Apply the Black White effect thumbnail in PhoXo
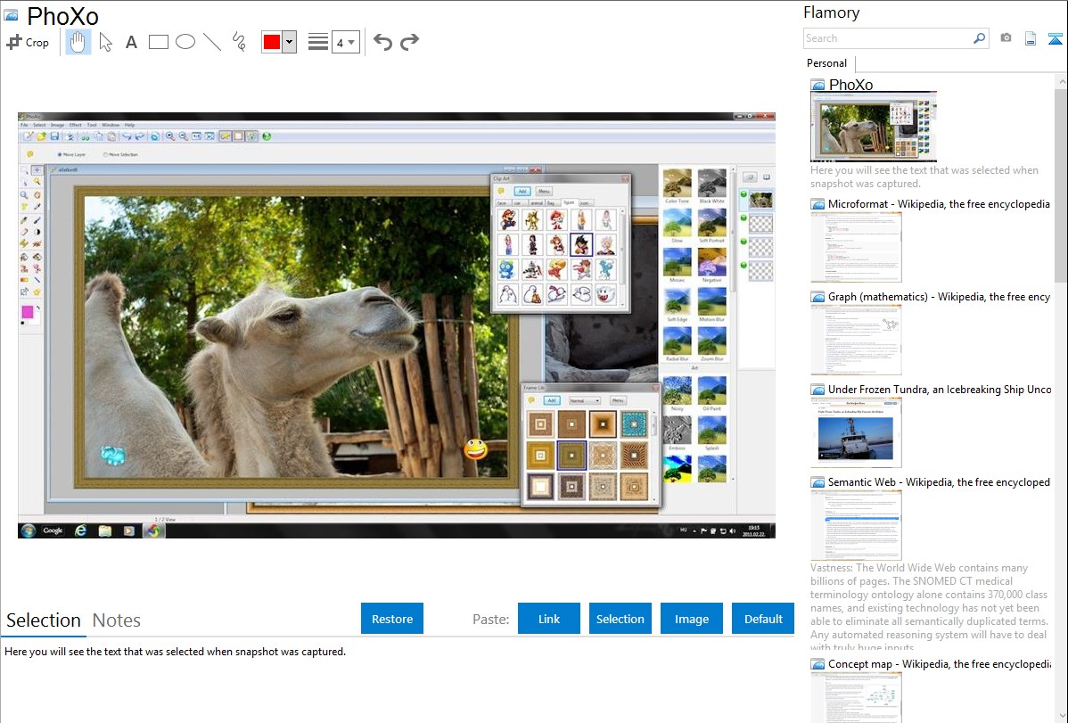Screen dimensions: 1068x723 (x=711, y=185)
